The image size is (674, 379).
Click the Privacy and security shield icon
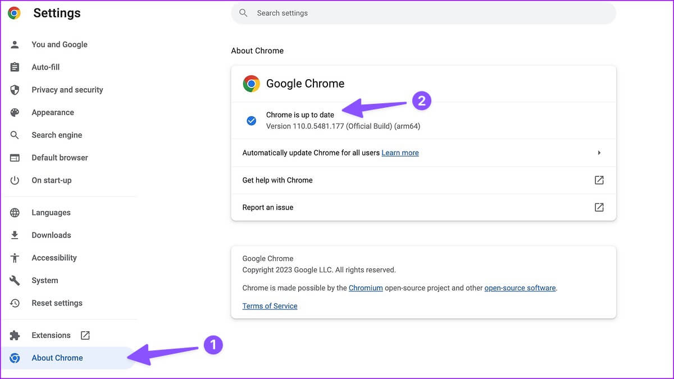coord(15,90)
